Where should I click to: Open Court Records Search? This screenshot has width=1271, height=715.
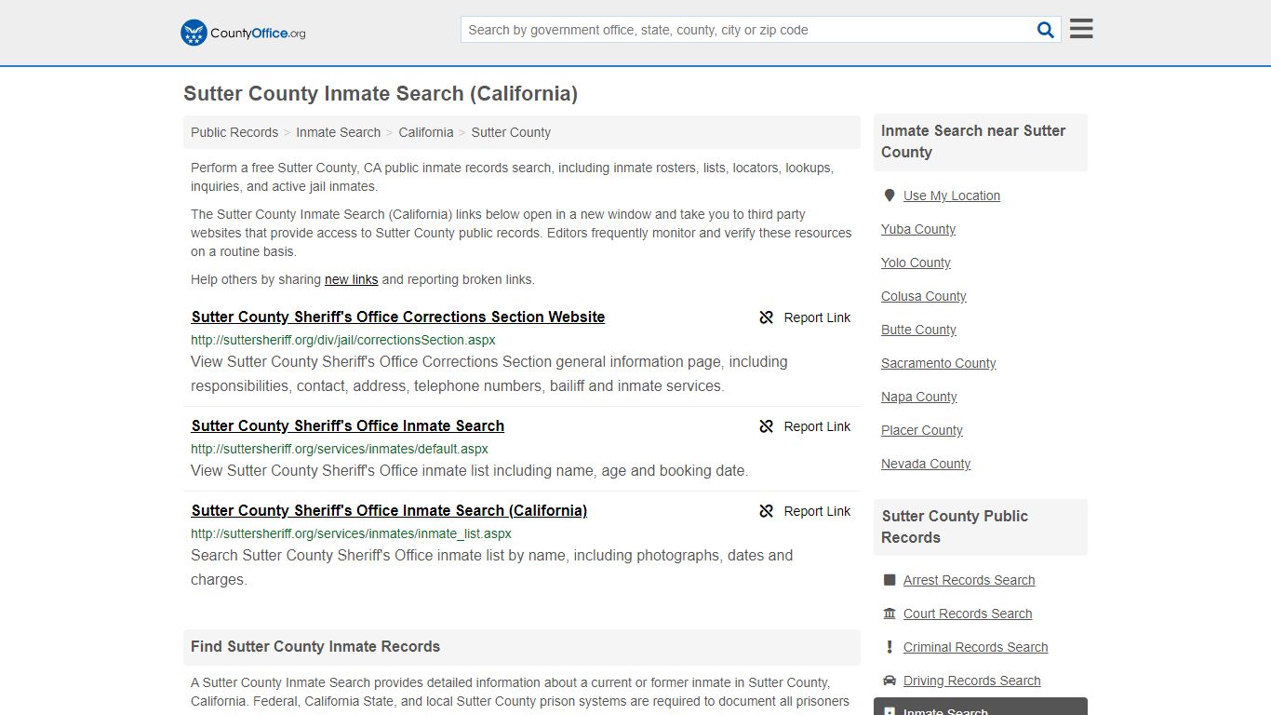[968, 614]
